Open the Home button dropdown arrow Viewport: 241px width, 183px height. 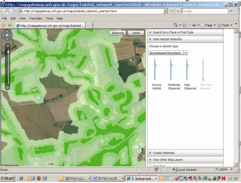pyautogui.click(x=180, y=25)
